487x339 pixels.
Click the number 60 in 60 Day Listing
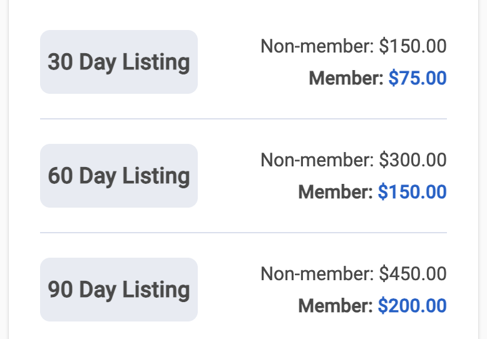[60, 176]
